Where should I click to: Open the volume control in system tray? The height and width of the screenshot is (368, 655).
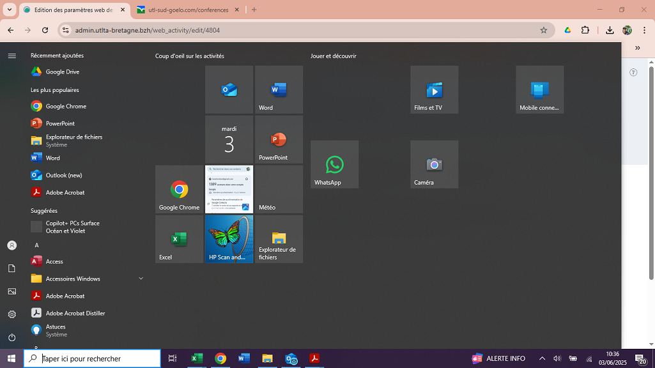click(x=557, y=358)
